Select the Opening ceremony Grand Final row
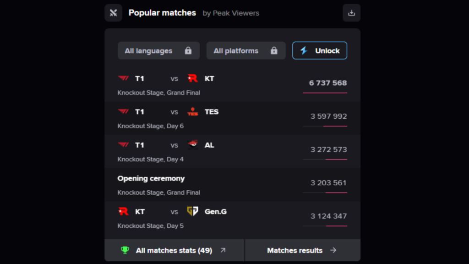Screen dimensions: 469x264 tap(229, 184)
